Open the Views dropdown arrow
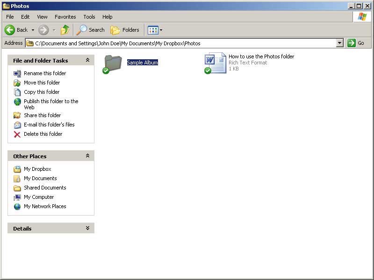374x280 pixels. pyautogui.click(x=161, y=30)
